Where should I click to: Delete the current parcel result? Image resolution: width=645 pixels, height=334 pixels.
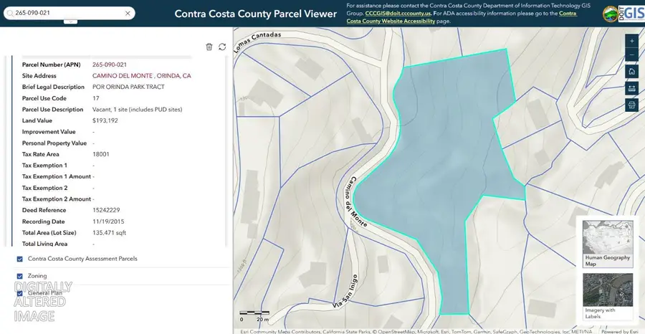click(209, 47)
